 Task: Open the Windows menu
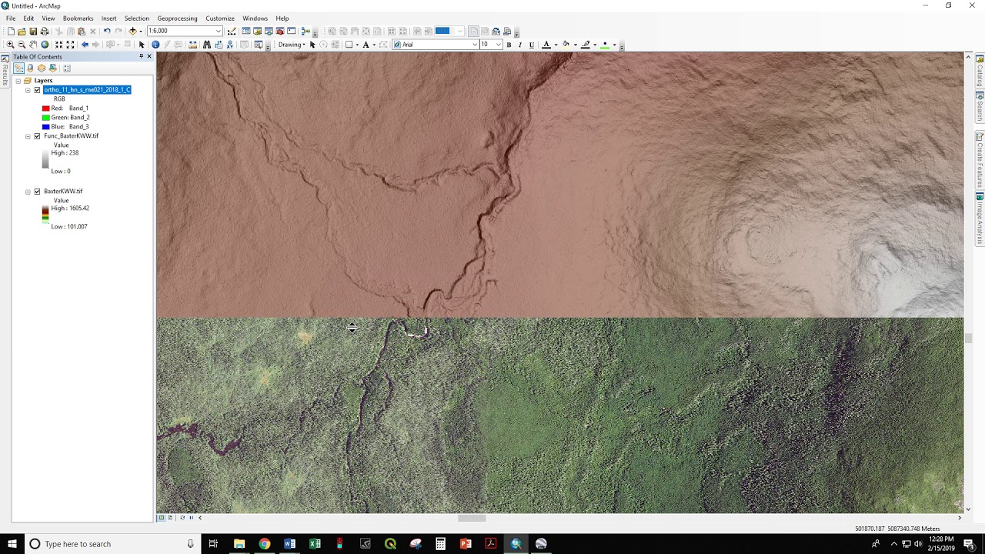[x=255, y=18]
